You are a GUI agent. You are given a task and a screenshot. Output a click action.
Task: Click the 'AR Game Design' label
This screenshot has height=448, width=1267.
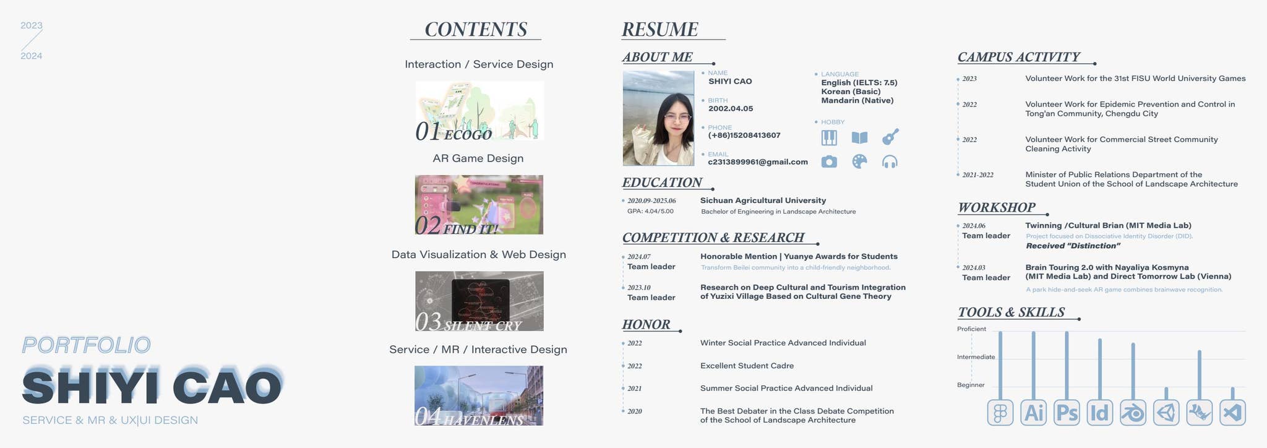tap(478, 158)
